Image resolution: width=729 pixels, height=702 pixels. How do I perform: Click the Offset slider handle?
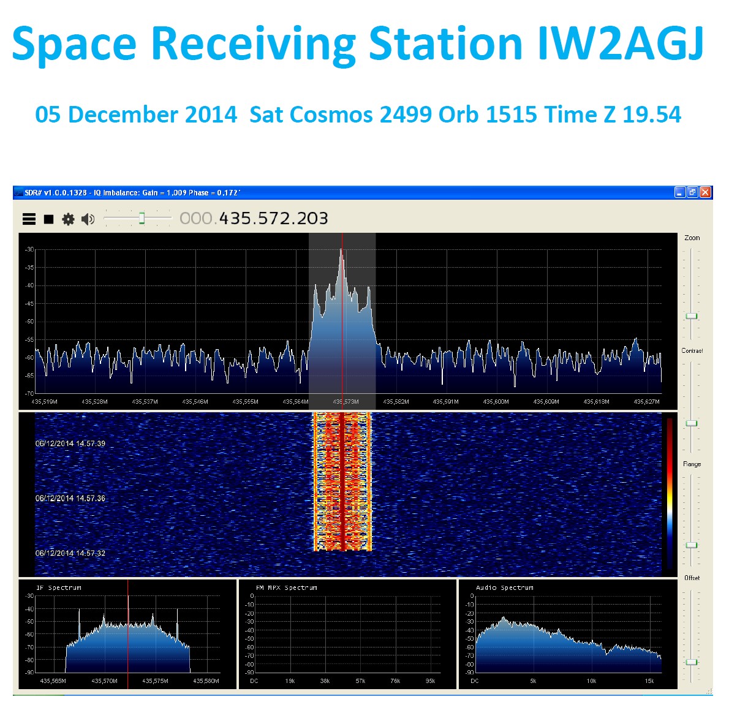click(691, 662)
